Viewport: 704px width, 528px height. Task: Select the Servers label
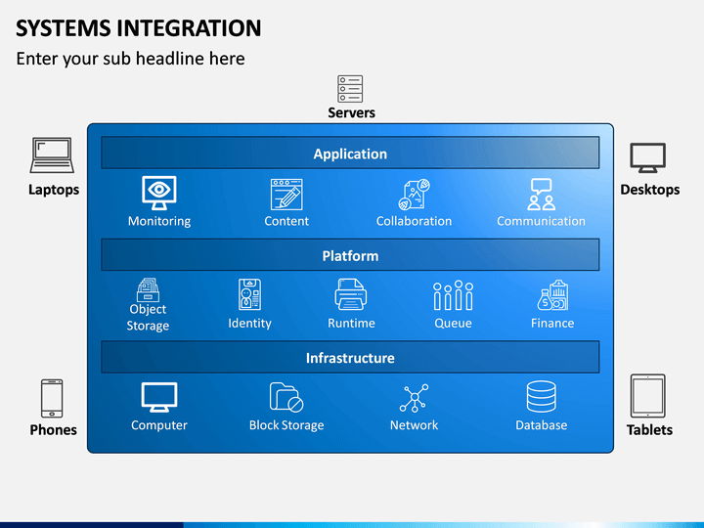(351, 112)
